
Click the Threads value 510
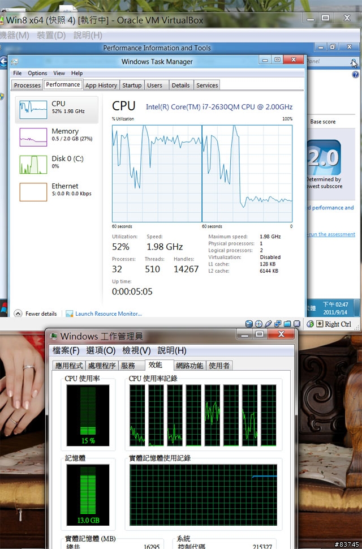[x=152, y=269]
